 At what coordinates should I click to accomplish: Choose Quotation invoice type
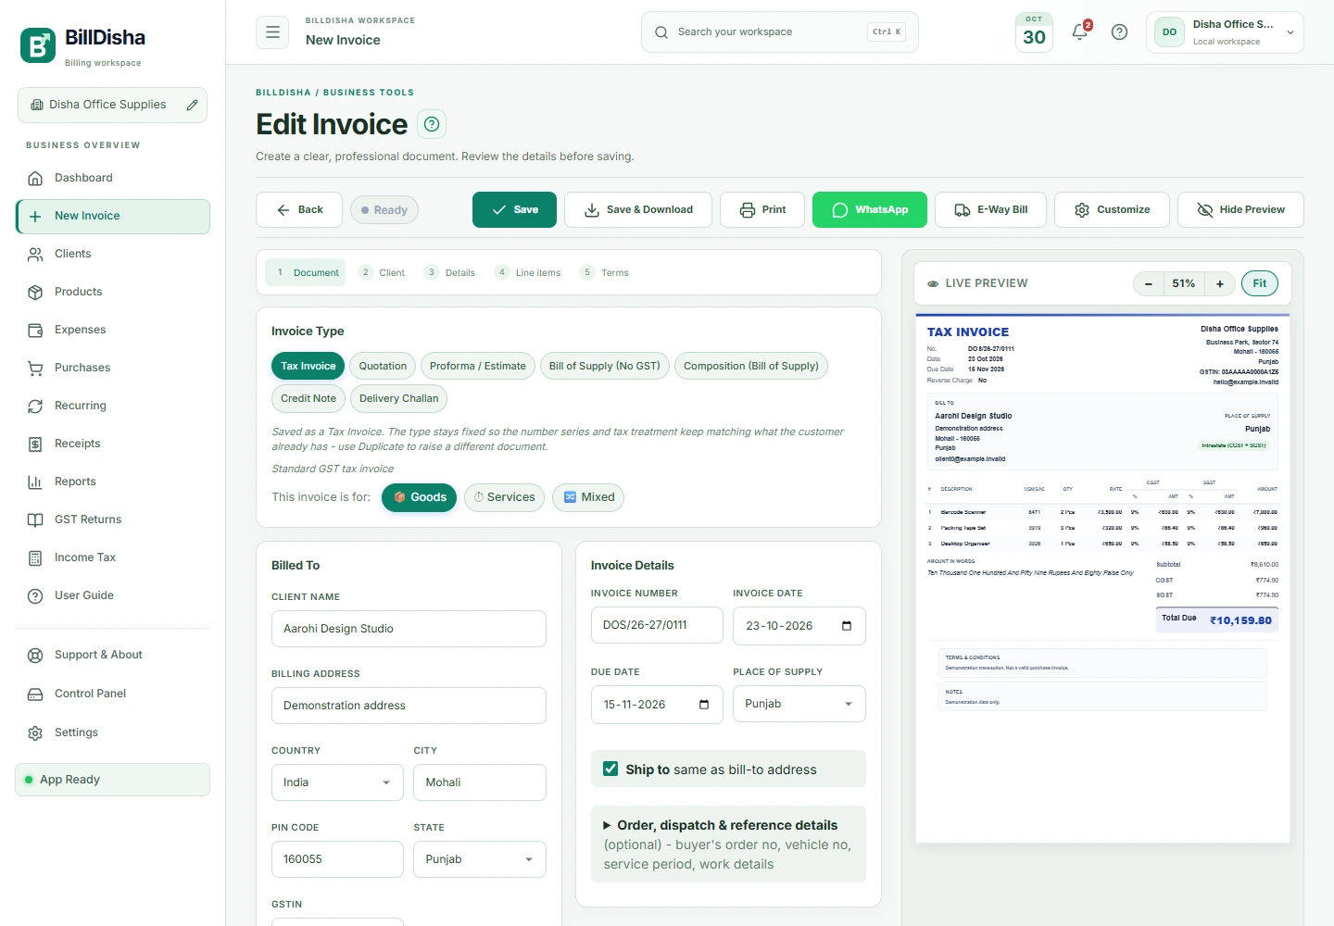click(383, 366)
